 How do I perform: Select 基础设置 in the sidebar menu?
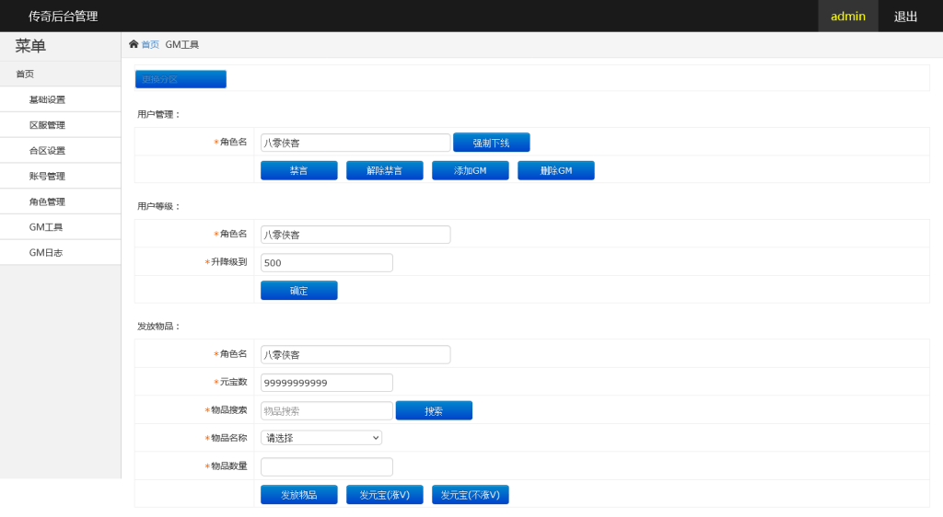47,99
